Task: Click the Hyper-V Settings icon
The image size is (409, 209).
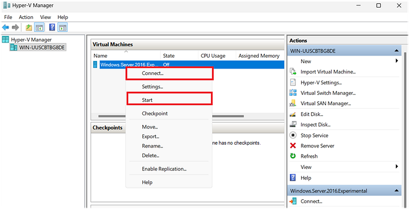Action: click(x=293, y=83)
